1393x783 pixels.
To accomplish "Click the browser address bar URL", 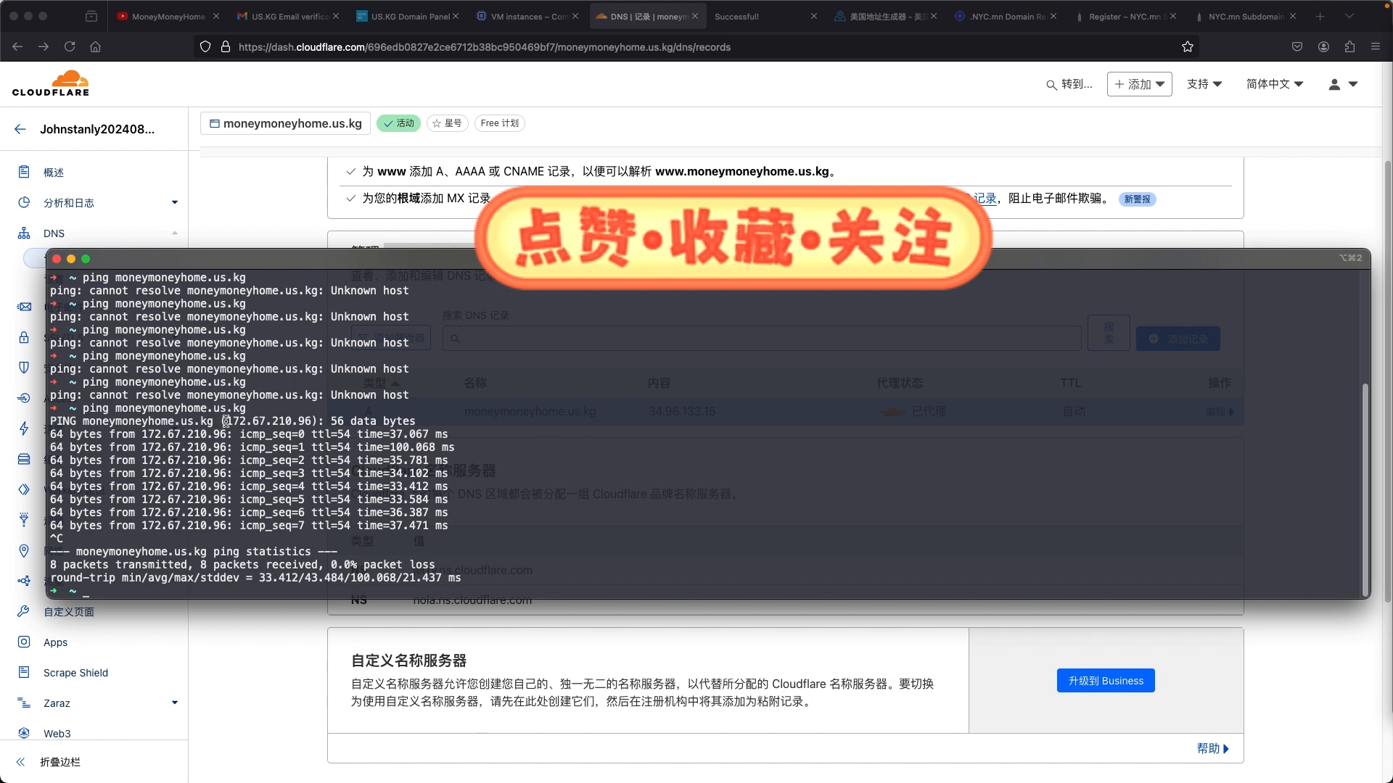I will (485, 47).
